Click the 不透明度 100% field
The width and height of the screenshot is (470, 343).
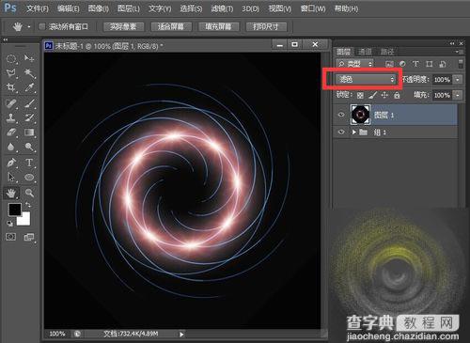[443, 80]
